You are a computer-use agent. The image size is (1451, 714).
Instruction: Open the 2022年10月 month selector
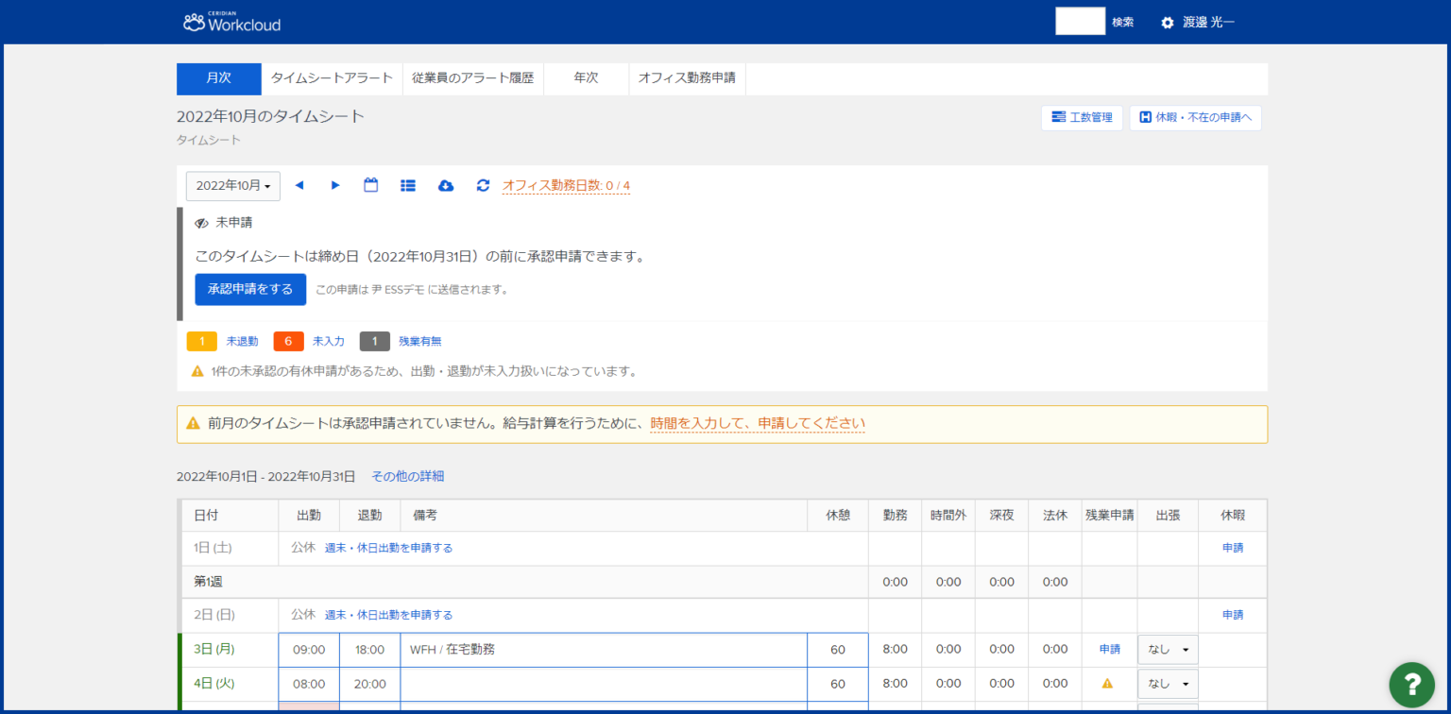(232, 185)
